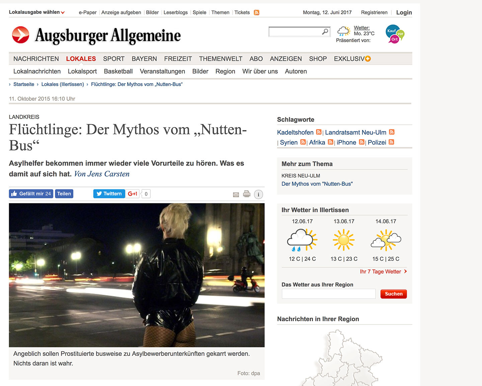Click the Gefällt mir Facebook button

31,194
